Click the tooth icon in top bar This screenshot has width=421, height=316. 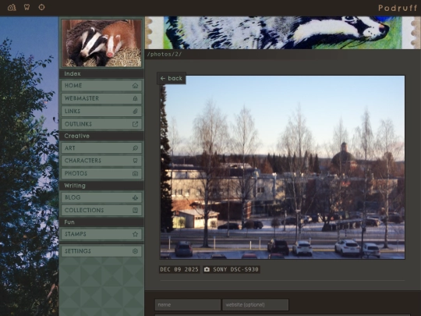click(x=27, y=7)
